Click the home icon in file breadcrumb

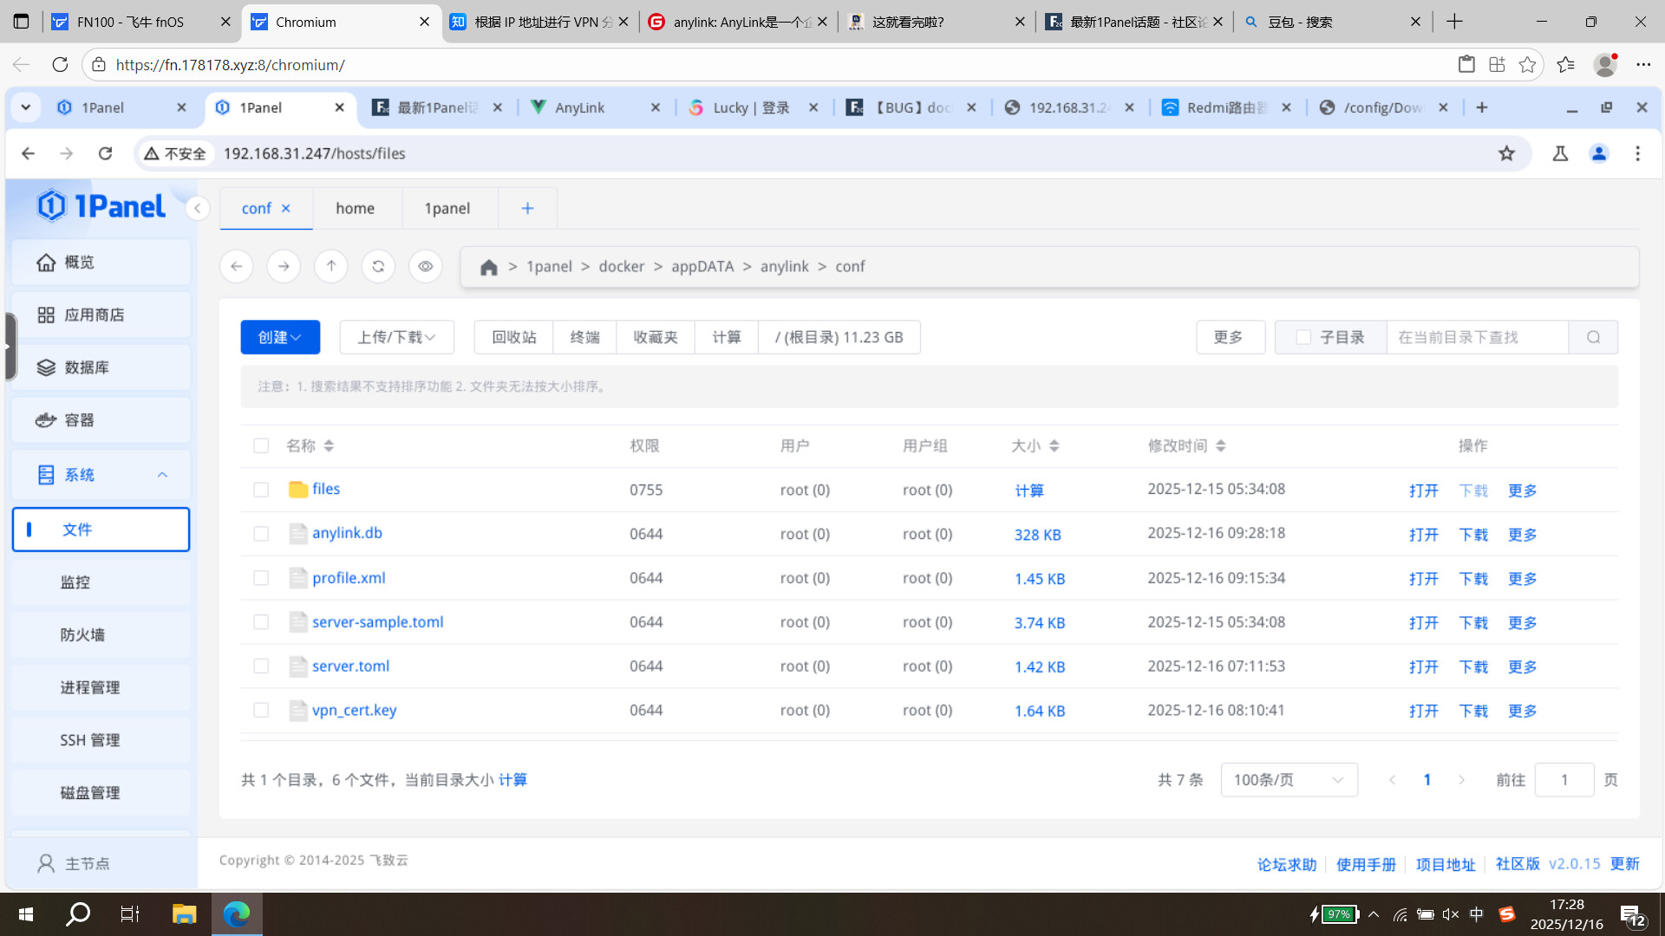coord(489,267)
